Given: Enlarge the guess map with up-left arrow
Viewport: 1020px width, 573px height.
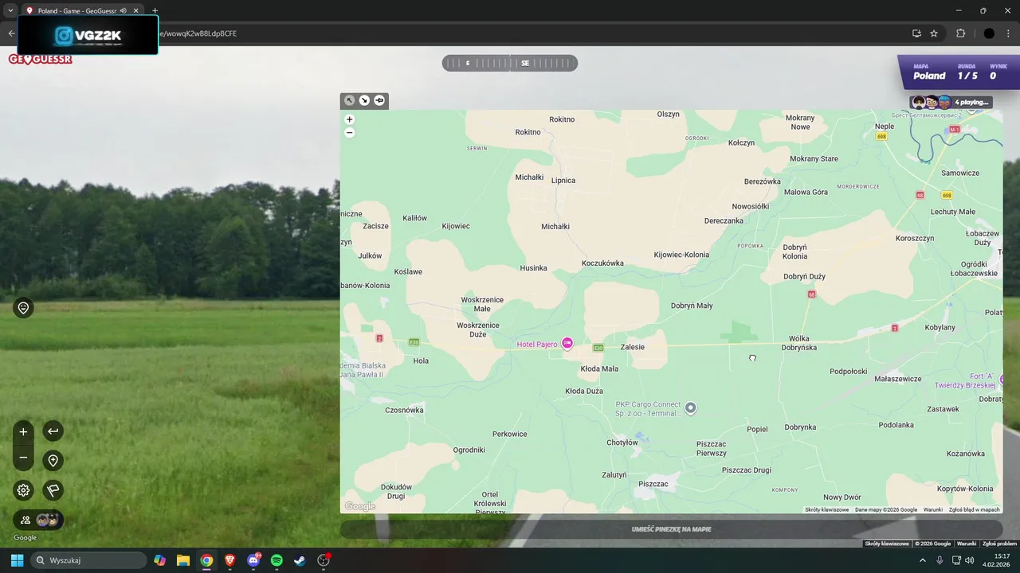Looking at the screenshot, I should (x=349, y=100).
